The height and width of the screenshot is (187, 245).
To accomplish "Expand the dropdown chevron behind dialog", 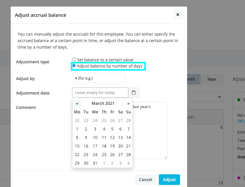I will click(x=219, y=97).
